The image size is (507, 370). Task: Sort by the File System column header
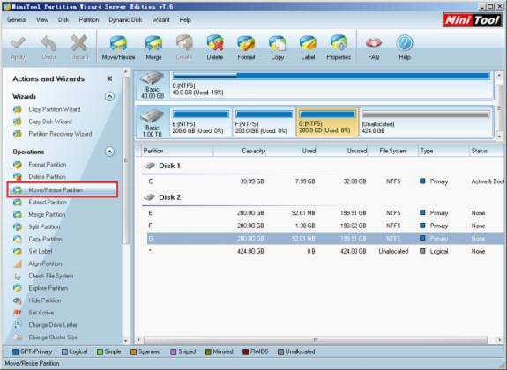pyautogui.click(x=393, y=151)
